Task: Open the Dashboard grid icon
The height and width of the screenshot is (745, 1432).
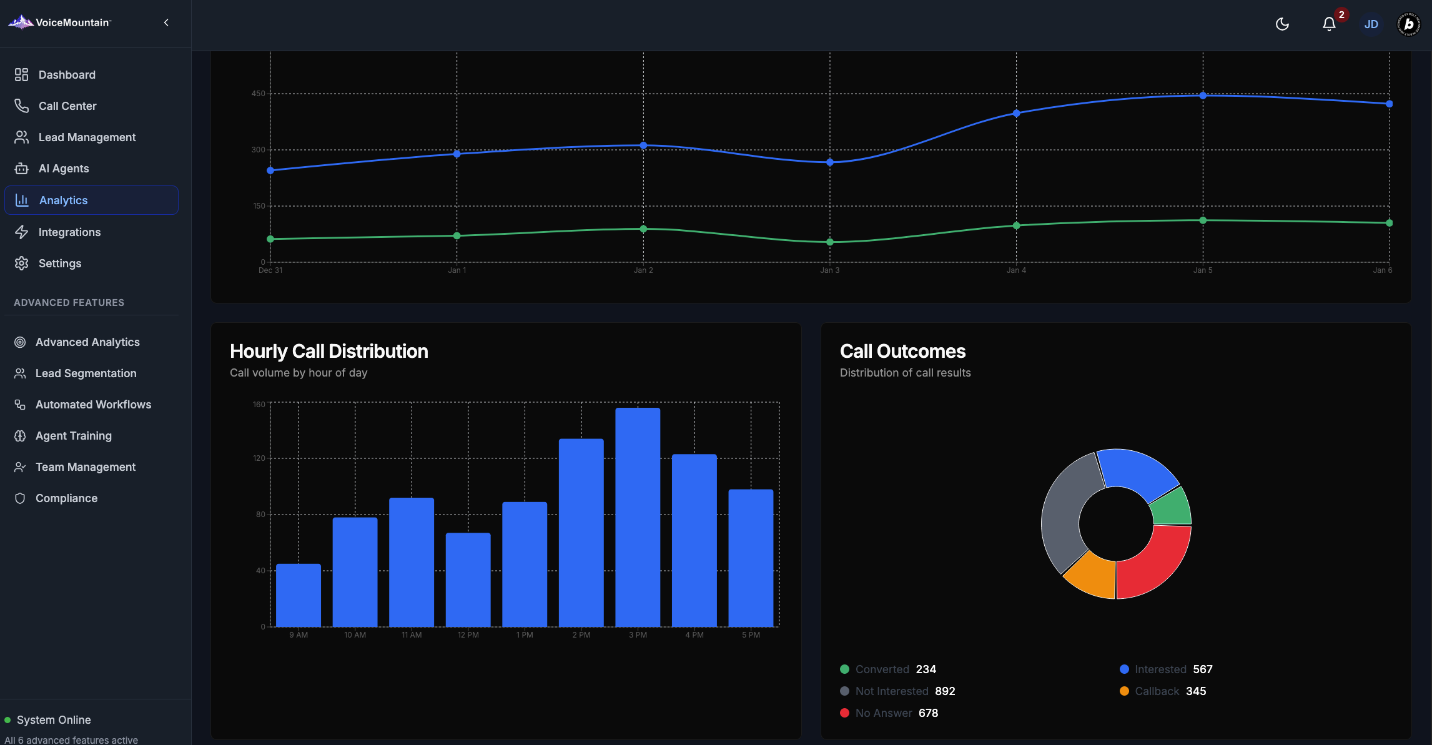Action: tap(22, 75)
